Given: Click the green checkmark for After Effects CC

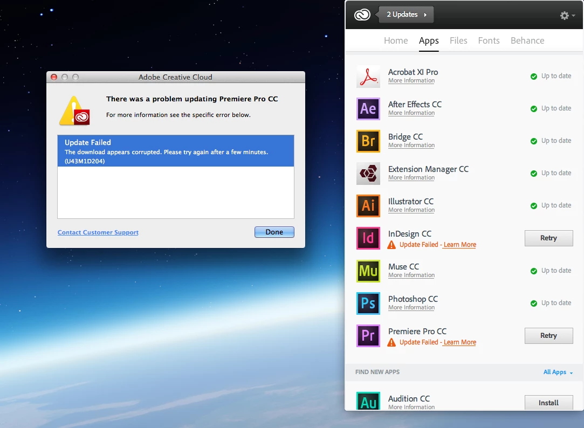Looking at the screenshot, I should tap(534, 109).
